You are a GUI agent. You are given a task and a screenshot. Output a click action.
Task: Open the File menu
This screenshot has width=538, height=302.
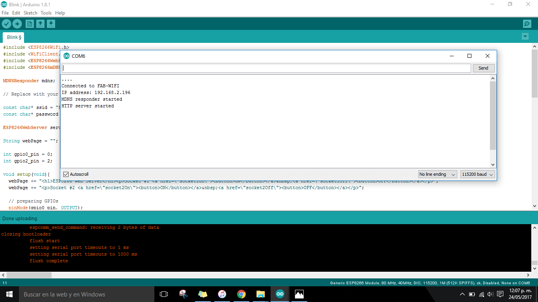[x=5, y=13]
